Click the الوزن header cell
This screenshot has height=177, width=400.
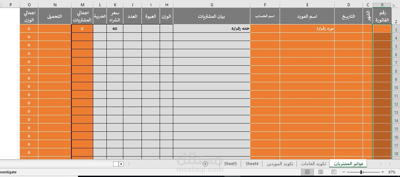pyautogui.click(x=167, y=16)
